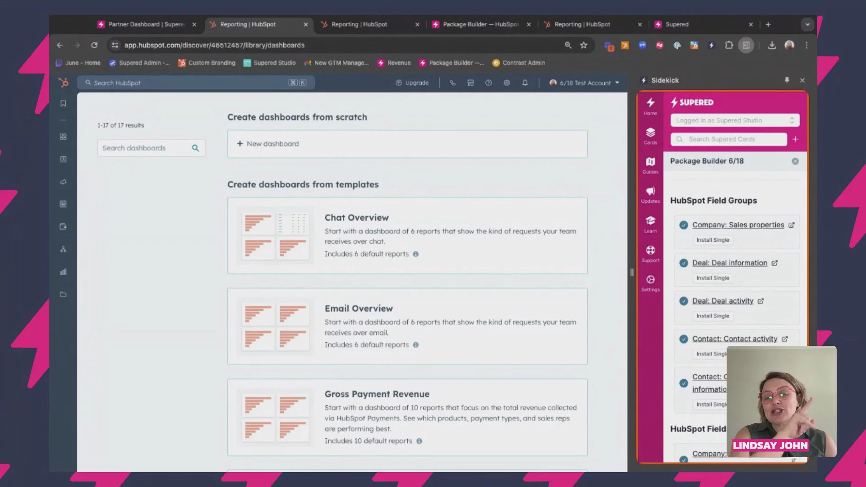Click the Search Supered Cards field
866x487 pixels.
(729, 139)
